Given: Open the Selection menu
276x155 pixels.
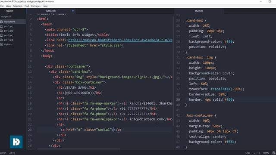Looking at the screenshot, I should pos(18,6).
